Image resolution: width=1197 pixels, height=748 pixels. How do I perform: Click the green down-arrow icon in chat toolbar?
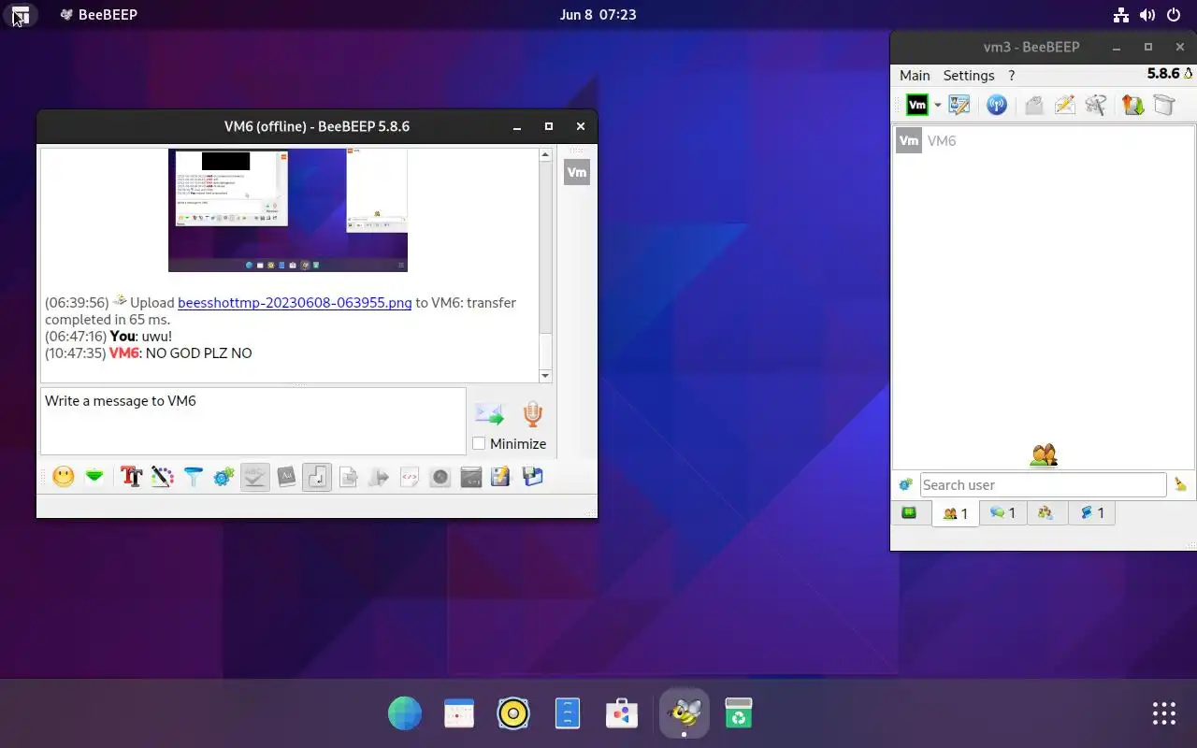94,477
